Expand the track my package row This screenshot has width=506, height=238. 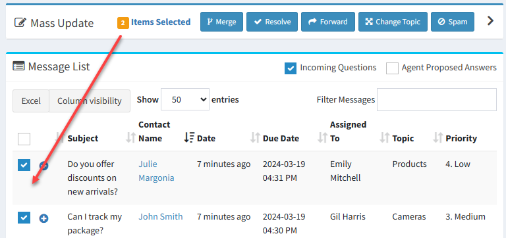pos(44,219)
